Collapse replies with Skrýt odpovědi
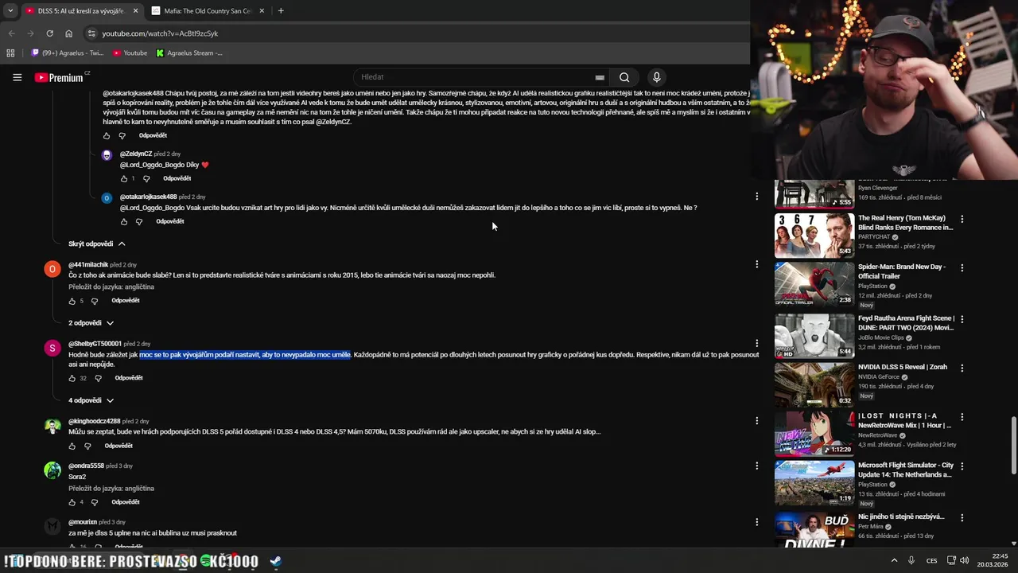 point(97,244)
